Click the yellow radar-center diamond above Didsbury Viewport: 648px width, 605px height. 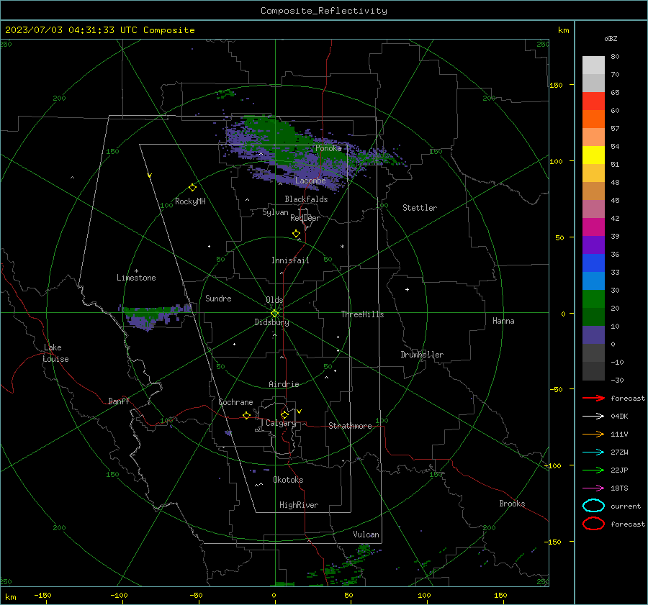point(274,313)
